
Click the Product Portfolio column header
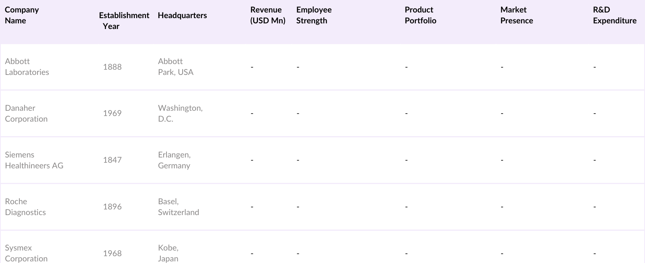point(420,15)
